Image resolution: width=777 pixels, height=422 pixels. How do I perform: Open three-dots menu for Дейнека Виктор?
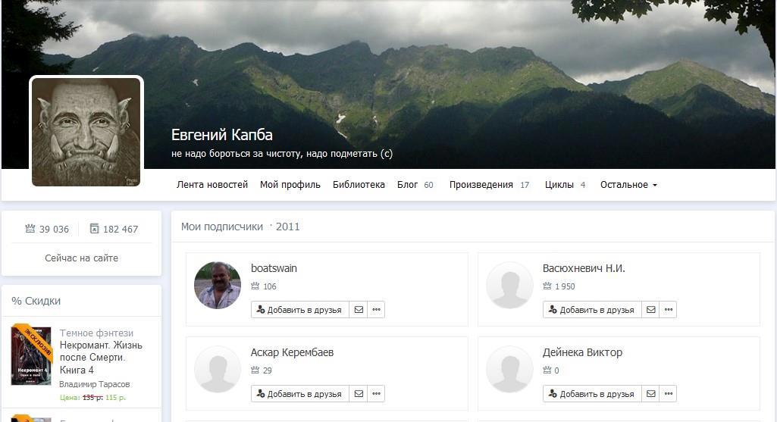tap(669, 394)
